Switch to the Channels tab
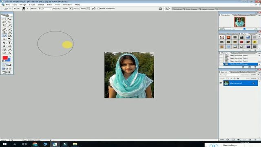 pyautogui.click(x=235, y=72)
